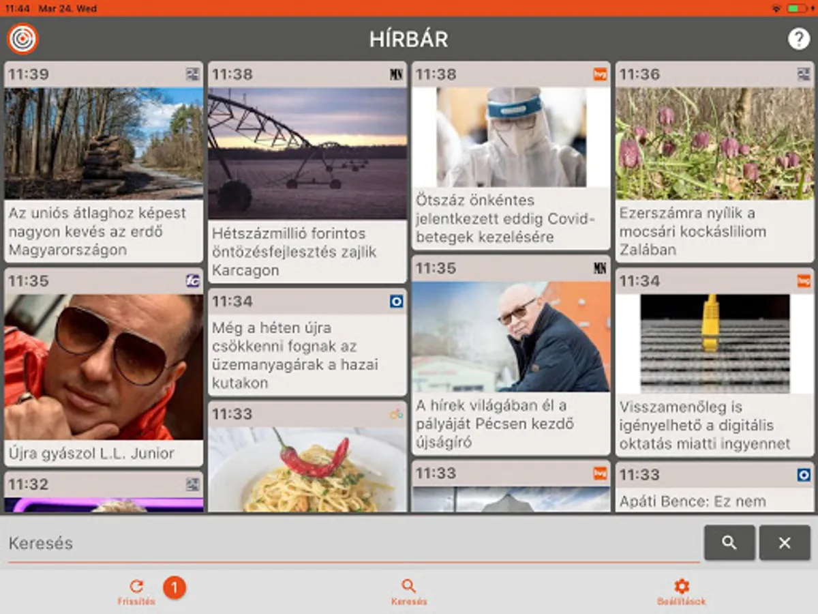
Task: Click hvg source icon on 11:34 ingyennet article
Action: click(x=804, y=280)
